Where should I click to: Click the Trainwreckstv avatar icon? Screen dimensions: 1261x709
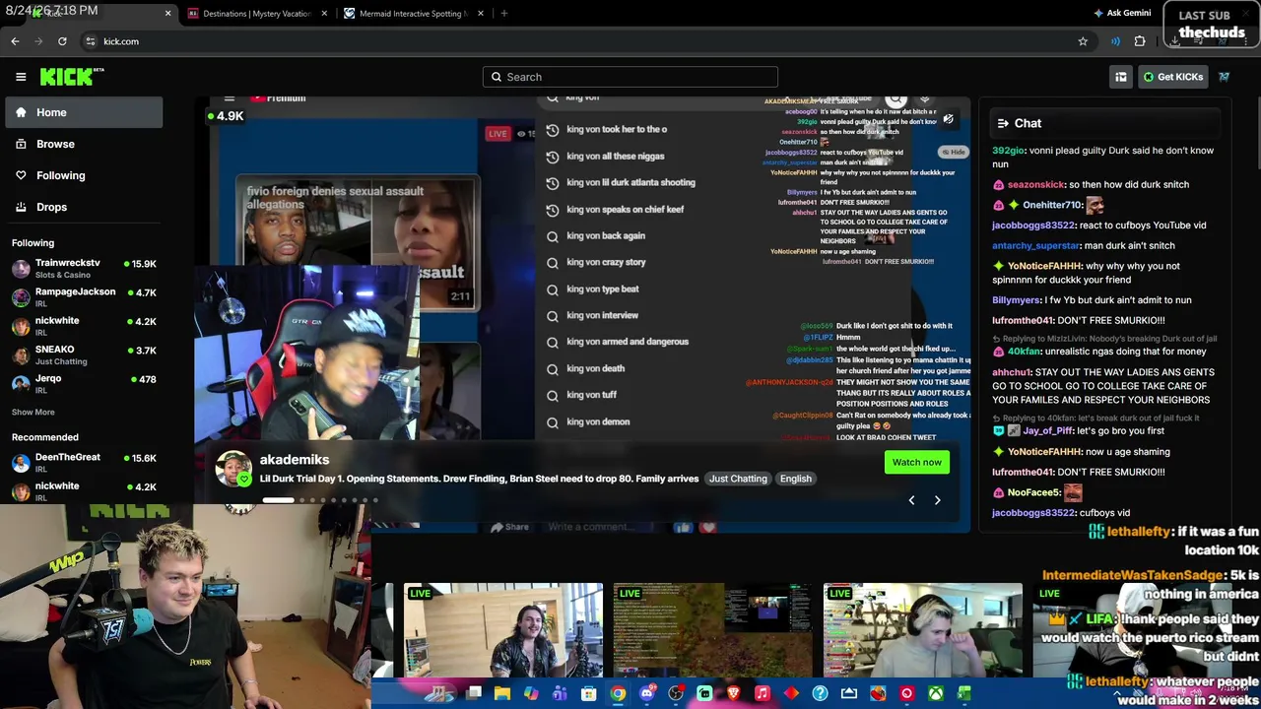point(21,268)
